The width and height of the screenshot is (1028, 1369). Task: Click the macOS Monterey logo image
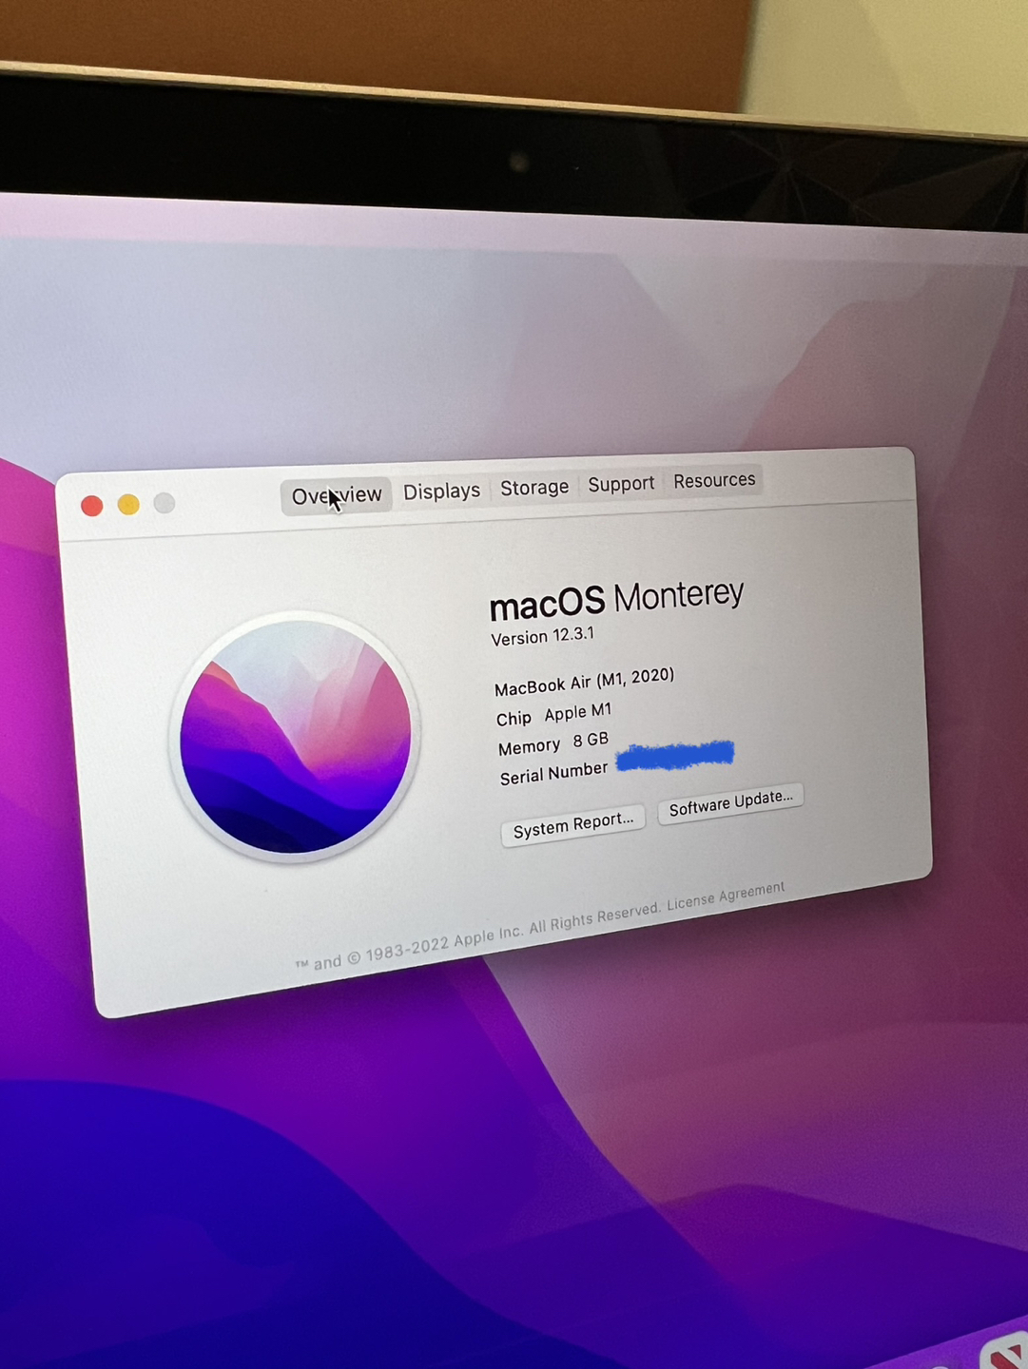295,737
